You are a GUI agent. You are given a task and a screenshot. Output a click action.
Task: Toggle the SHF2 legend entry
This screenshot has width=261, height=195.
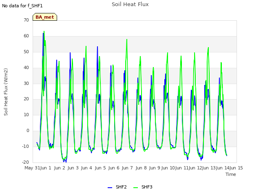click(117, 187)
